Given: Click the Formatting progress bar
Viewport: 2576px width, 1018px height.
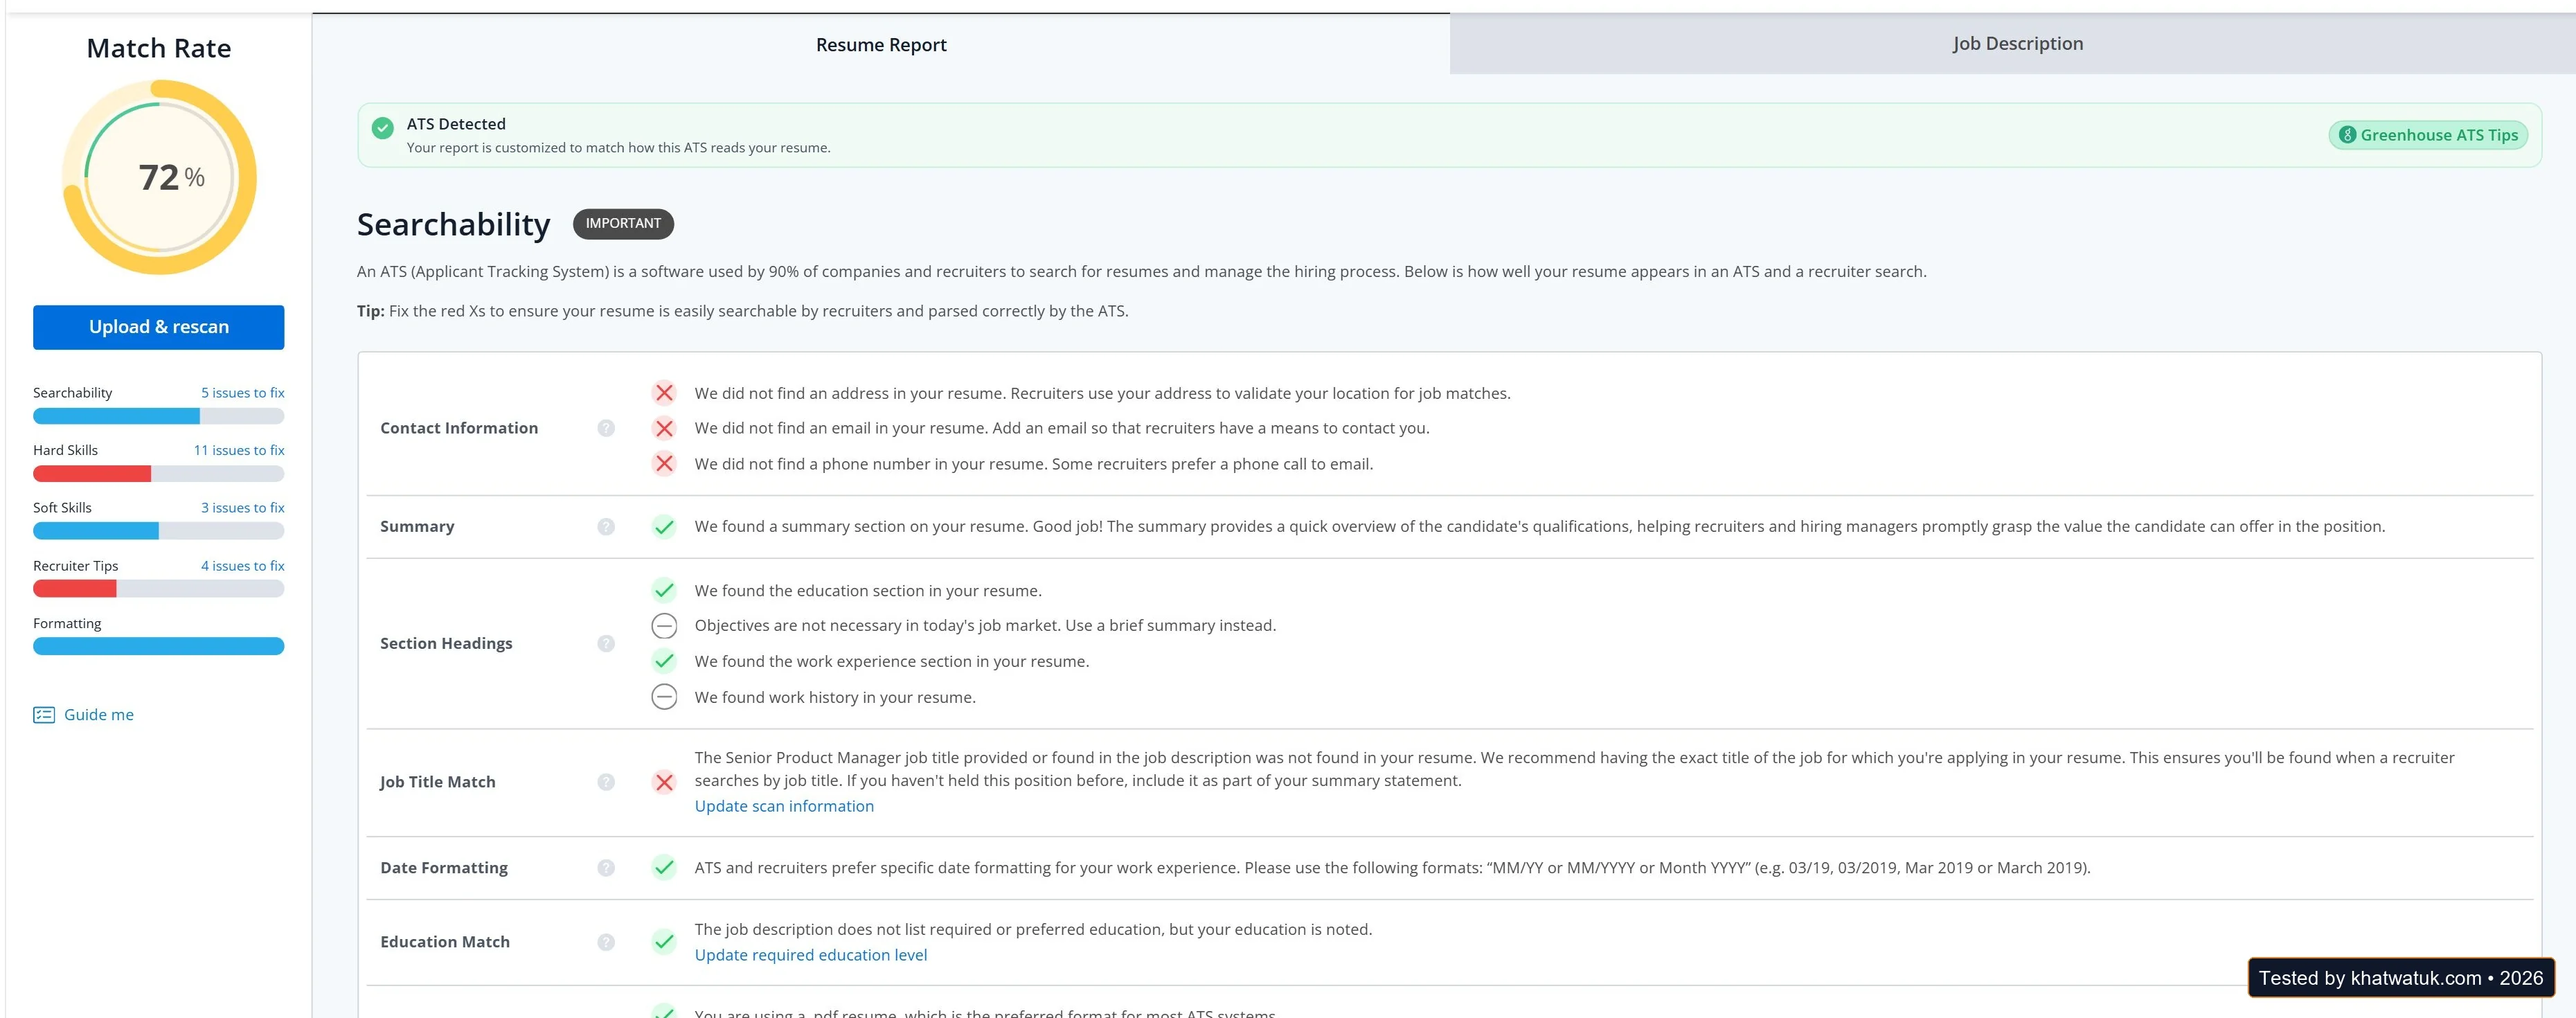Looking at the screenshot, I should click(159, 647).
